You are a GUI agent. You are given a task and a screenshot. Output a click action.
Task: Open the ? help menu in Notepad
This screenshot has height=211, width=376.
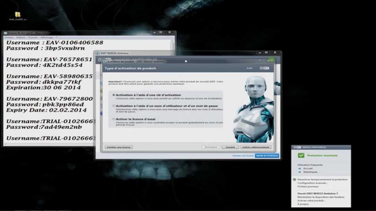pos(56,38)
